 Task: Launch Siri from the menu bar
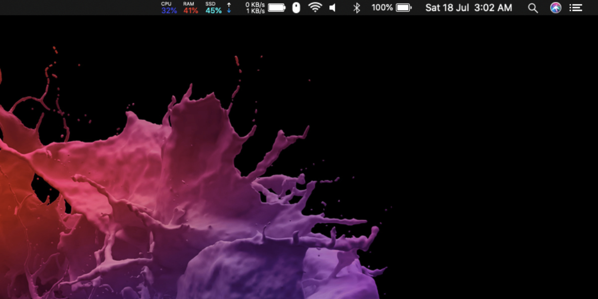[x=556, y=7]
